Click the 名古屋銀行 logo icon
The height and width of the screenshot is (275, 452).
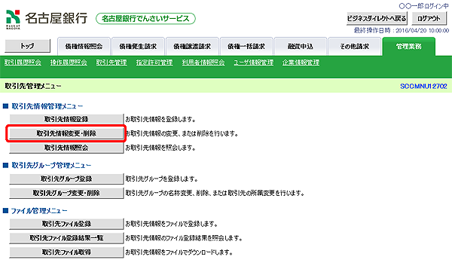(x=14, y=20)
